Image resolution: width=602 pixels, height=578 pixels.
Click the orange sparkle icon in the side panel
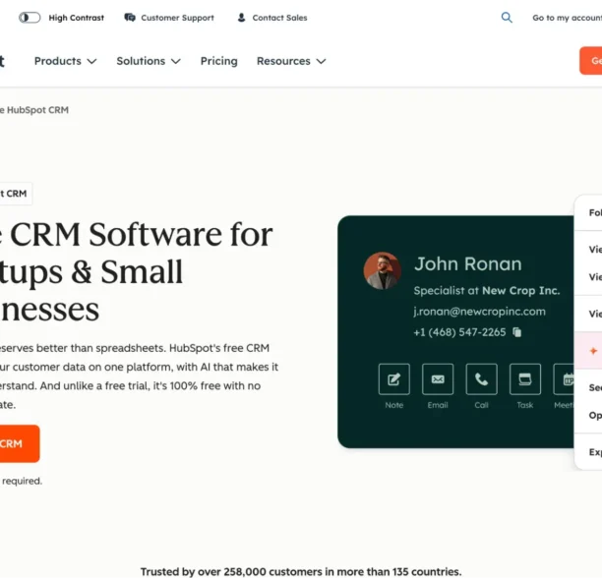[593, 351]
